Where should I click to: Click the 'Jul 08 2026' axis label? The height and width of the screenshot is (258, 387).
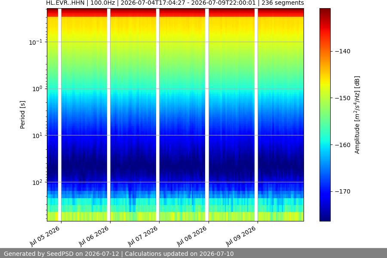(192, 236)
